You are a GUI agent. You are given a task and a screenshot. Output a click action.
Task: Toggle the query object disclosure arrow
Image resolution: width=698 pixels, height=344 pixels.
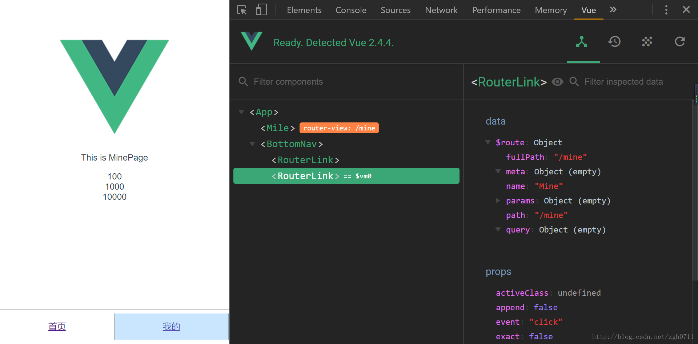point(498,229)
